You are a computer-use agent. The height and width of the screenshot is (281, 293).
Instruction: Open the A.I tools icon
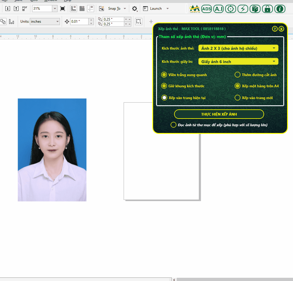(x=219, y=9)
